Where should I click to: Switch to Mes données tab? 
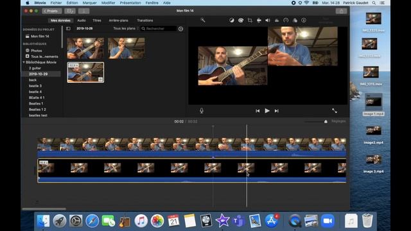pyautogui.click(x=60, y=21)
